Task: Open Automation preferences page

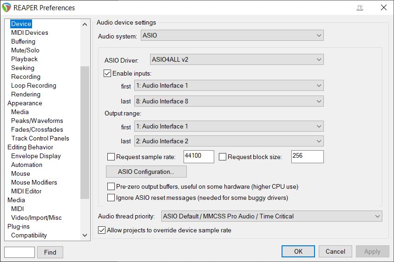Action: pos(26,165)
